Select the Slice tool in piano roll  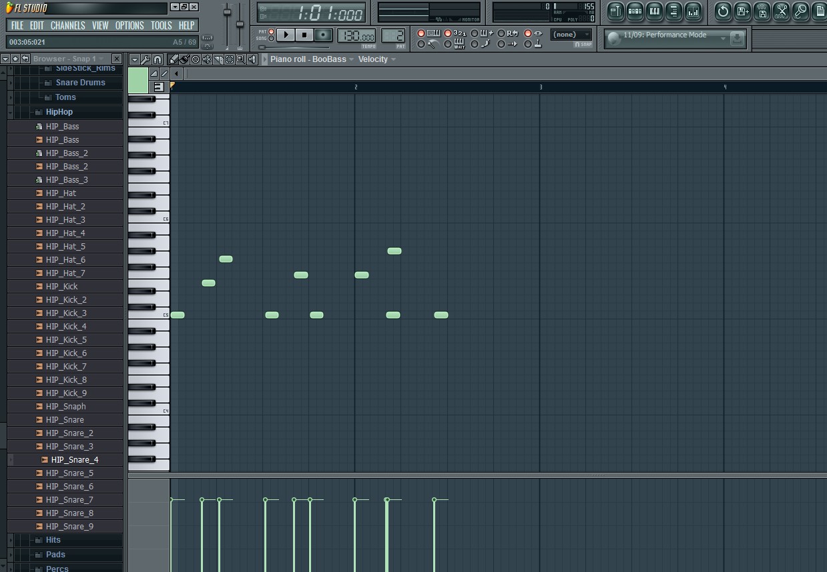coord(218,59)
